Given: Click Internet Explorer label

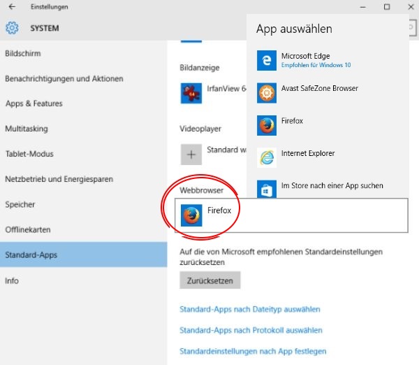Looking at the screenshot, I should click(x=308, y=153).
